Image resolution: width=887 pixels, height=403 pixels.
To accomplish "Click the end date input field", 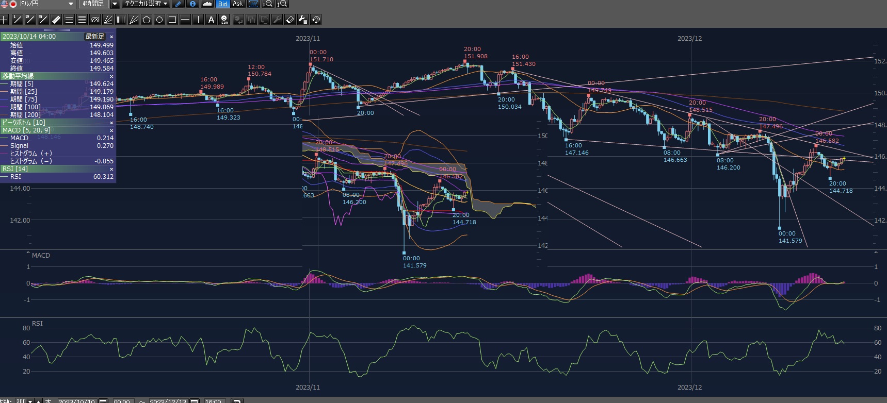I will click(x=168, y=401).
